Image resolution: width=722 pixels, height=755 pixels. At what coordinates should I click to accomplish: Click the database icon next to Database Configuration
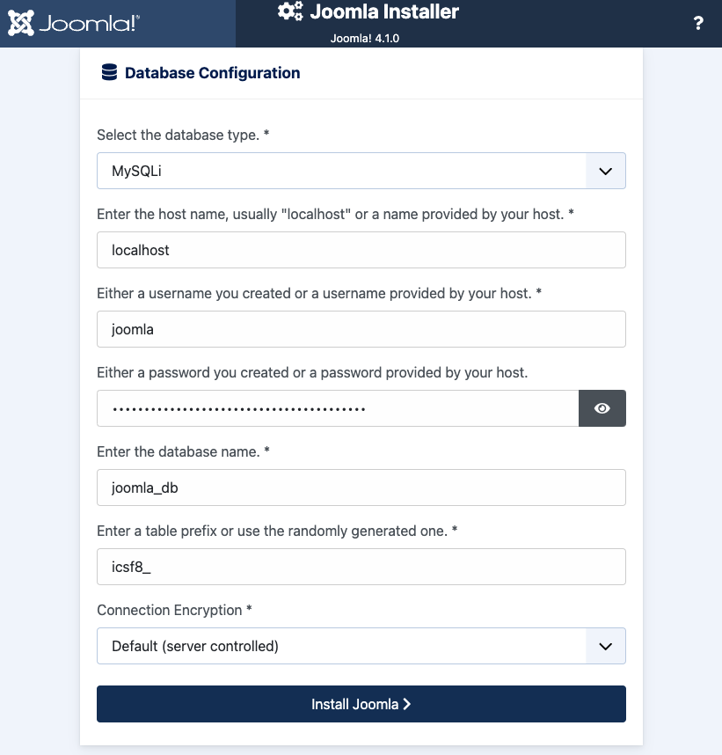(x=107, y=72)
